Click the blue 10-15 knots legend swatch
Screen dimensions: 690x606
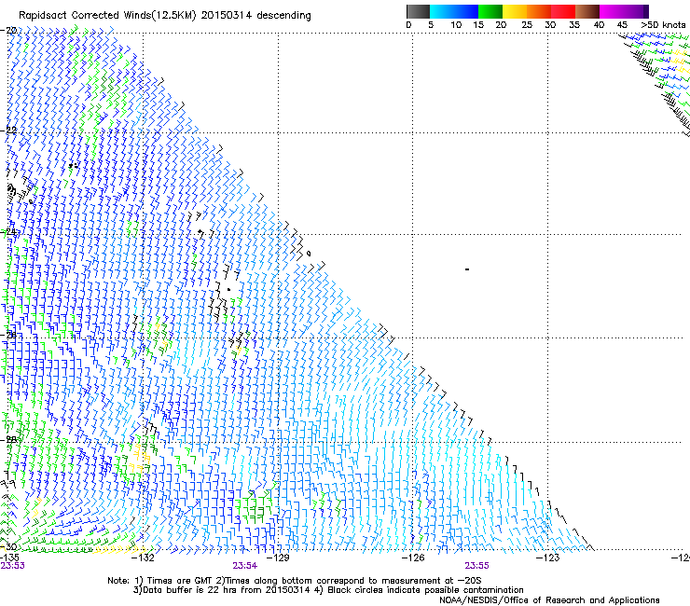tap(466, 11)
